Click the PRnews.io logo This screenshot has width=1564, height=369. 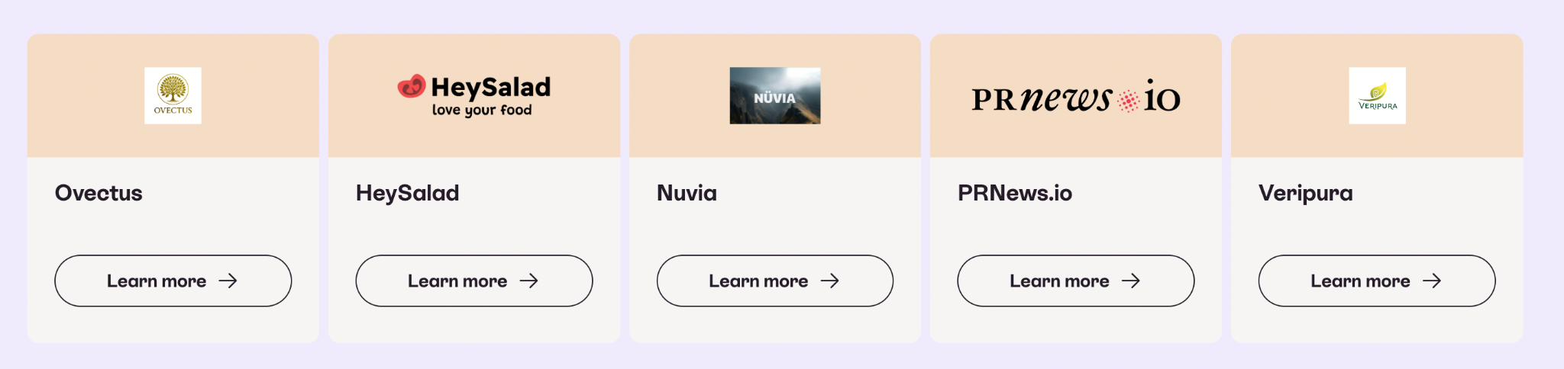click(1075, 98)
